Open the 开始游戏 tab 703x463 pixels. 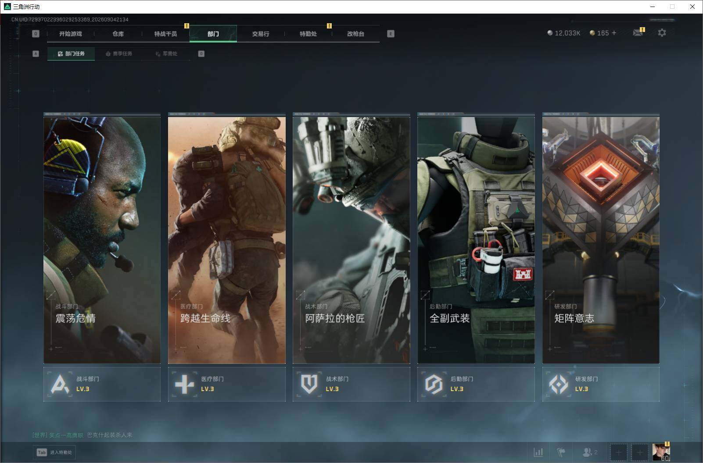[71, 34]
